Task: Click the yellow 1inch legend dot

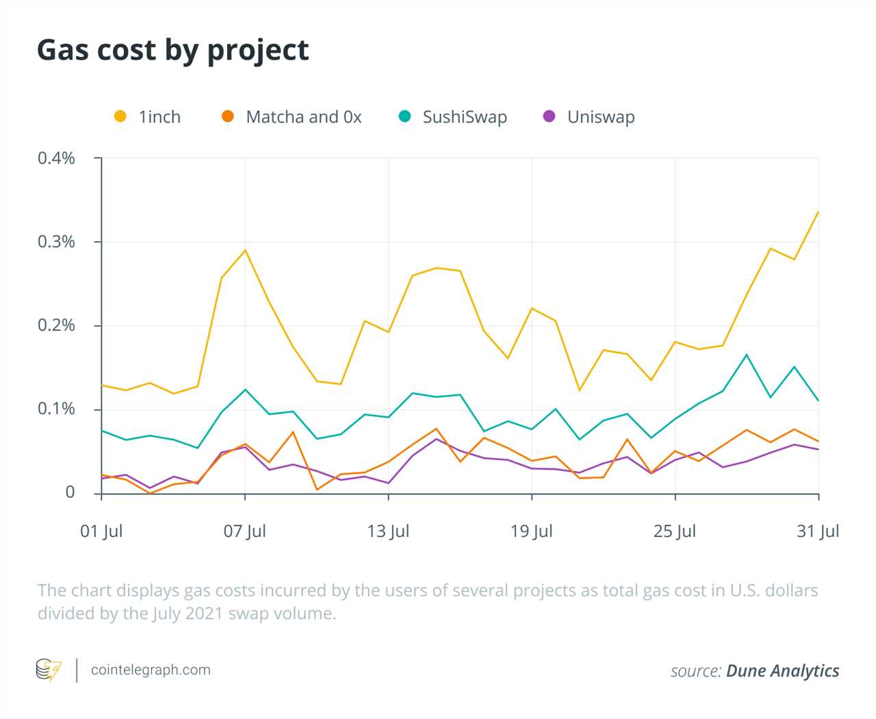Action: pos(120,116)
